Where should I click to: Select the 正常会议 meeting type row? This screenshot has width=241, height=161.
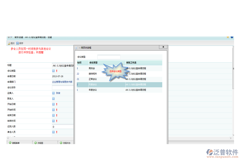coord(119,79)
